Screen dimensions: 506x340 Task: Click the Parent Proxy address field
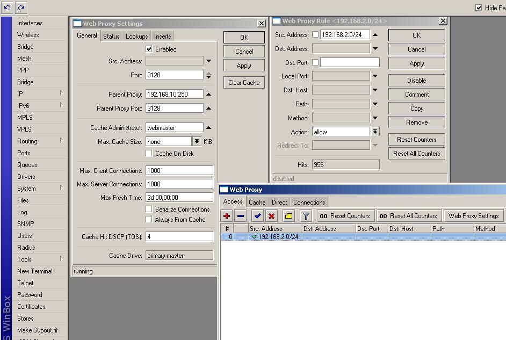pos(175,95)
